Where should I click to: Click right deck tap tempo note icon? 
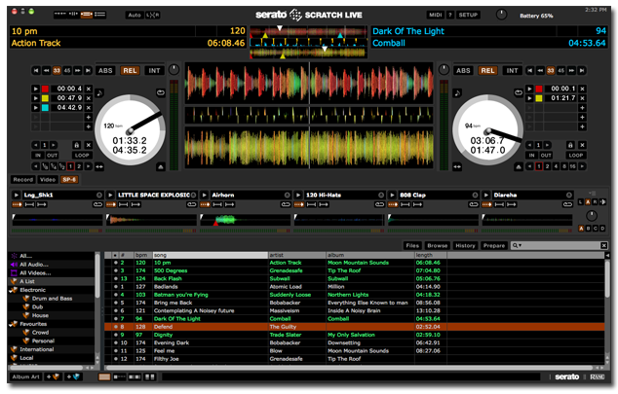click(x=457, y=92)
